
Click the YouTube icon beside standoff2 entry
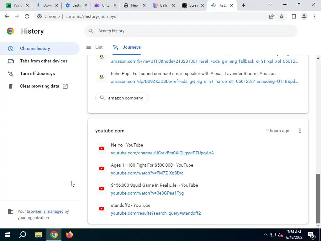click(102, 209)
